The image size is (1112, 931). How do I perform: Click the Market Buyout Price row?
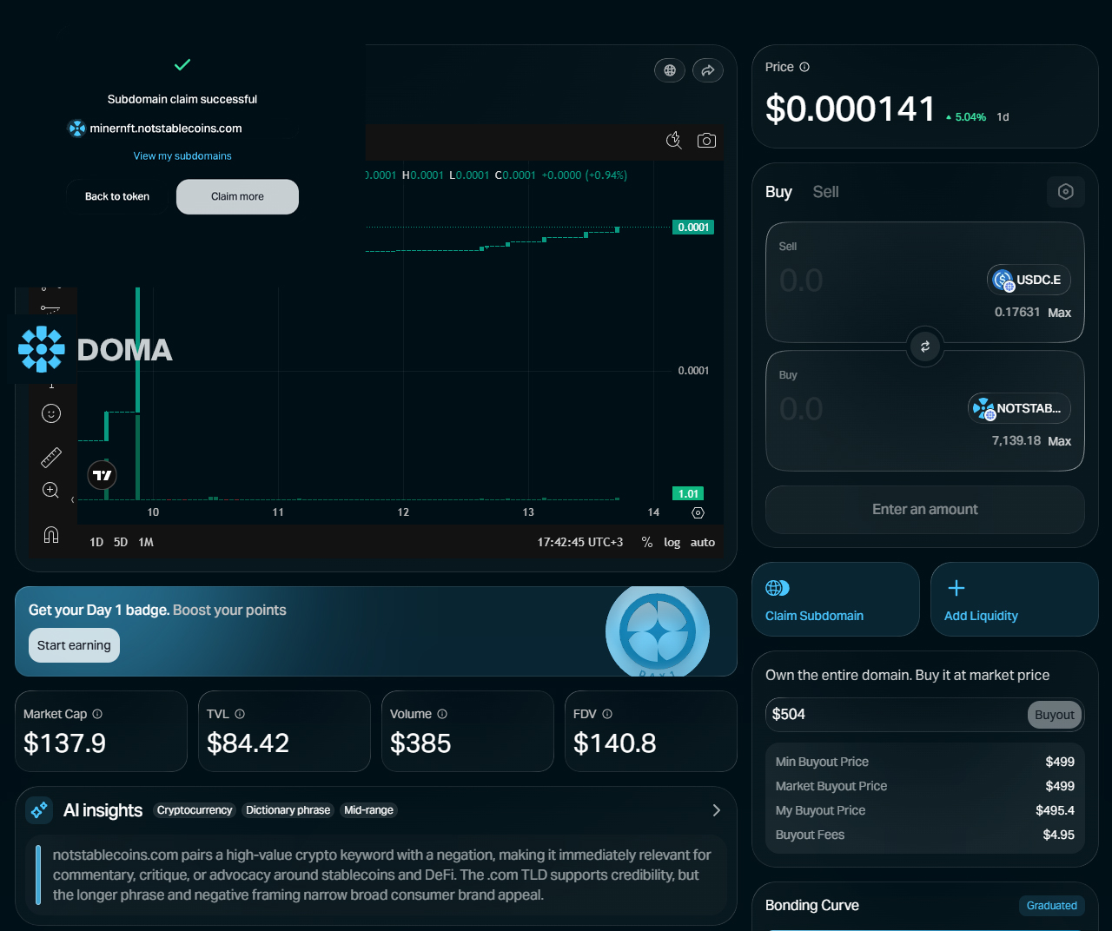click(x=925, y=786)
